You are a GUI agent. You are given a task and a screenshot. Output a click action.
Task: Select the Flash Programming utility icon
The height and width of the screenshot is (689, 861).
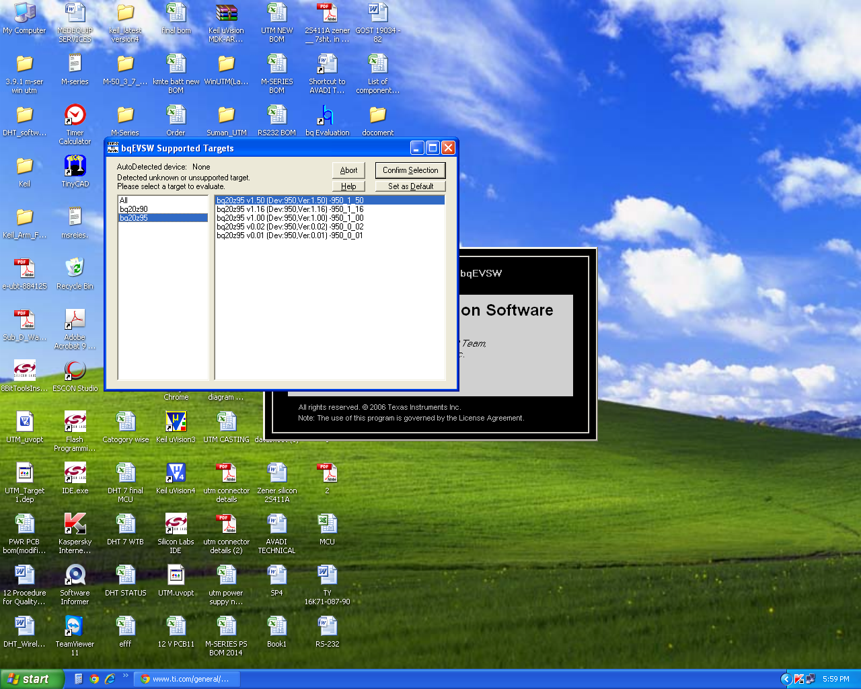tap(75, 431)
